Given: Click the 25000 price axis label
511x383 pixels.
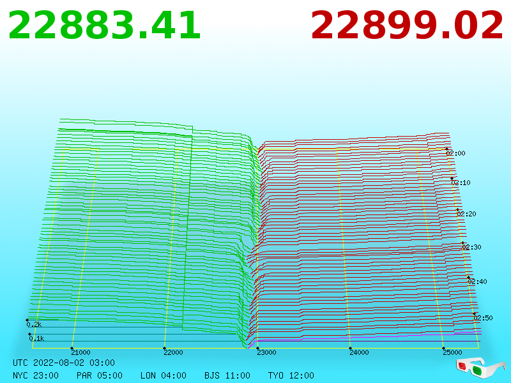Looking at the screenshot, I should pyautogui.click(x=452, y=352).
